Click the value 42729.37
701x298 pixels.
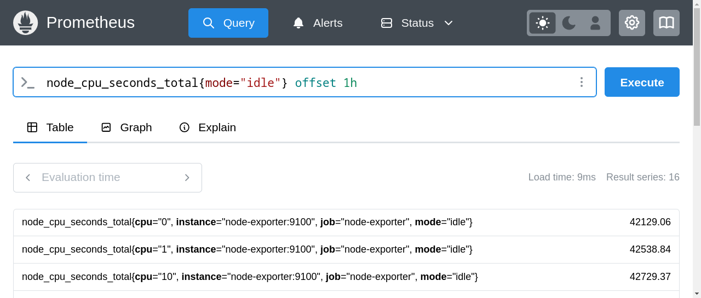(x=650, y=277)
